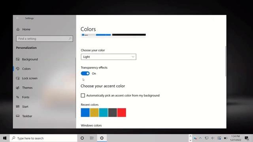The width and height of the screenshot is (253, 142).
Task: Check automatically pick an accent color
Action: click(83, 95)
